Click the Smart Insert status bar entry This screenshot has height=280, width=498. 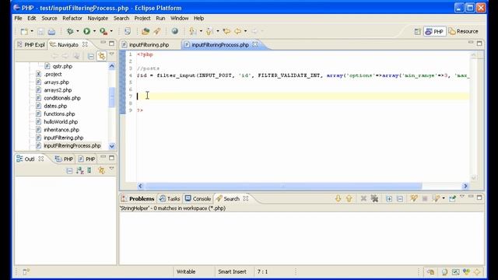[x=232, y=271]
